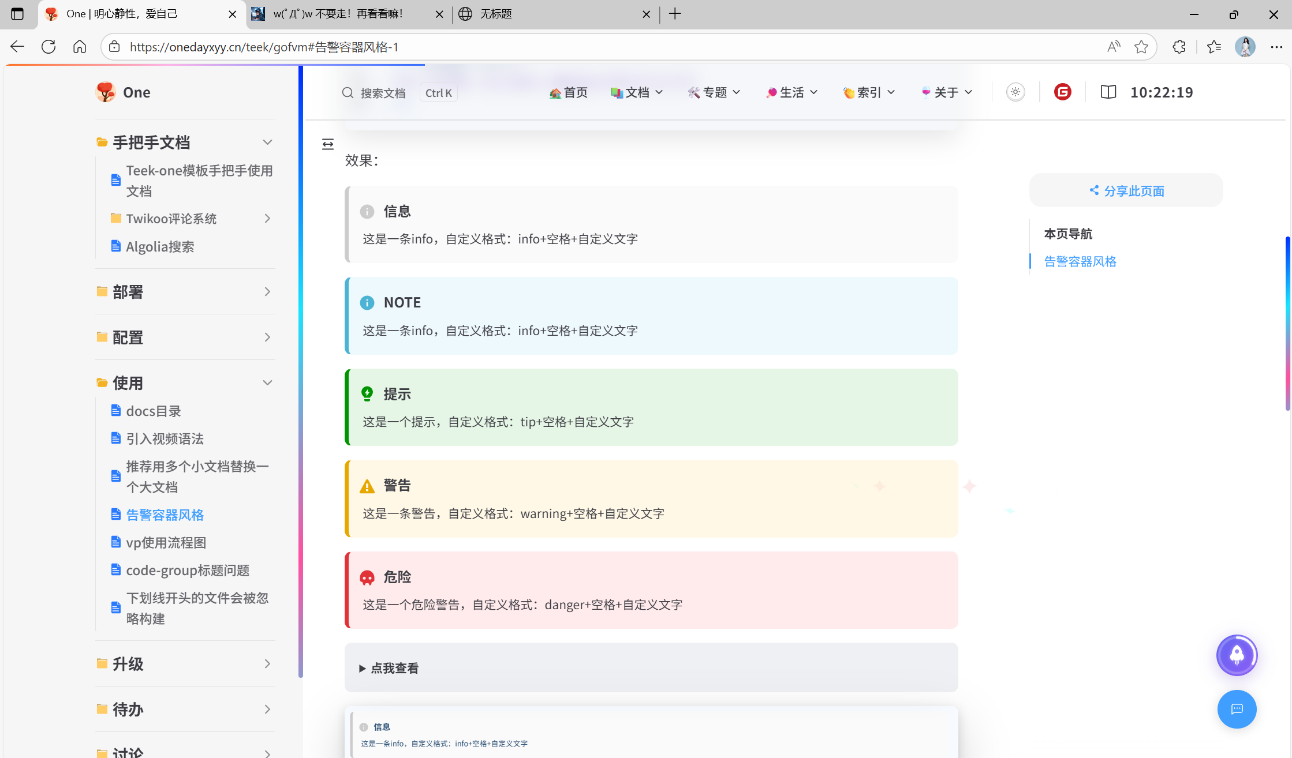
Task: Click the 分享此页面 share button
Action: coord(1126,191)
